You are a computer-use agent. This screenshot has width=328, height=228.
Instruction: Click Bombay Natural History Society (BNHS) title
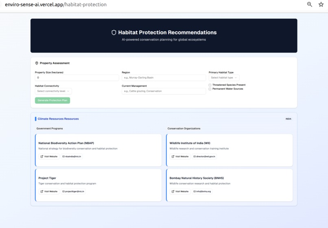[x=197, y=178]
